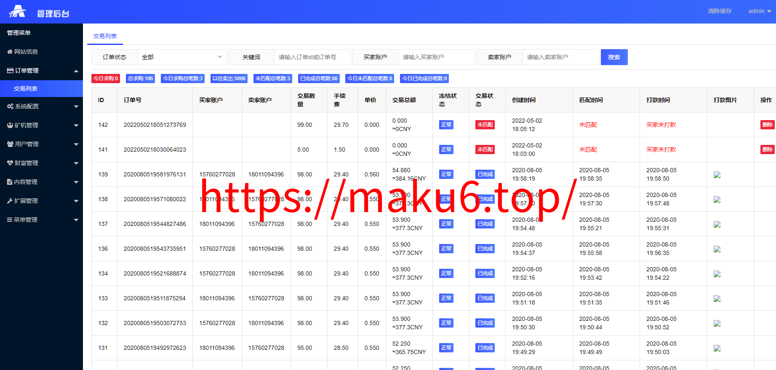Open payment image thumbnail for order 131

tap(717, 348)
